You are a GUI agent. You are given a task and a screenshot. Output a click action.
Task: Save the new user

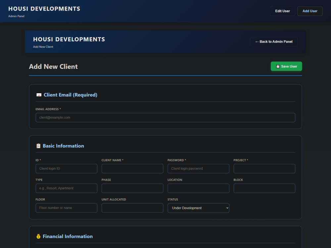[x=286, y=66]
